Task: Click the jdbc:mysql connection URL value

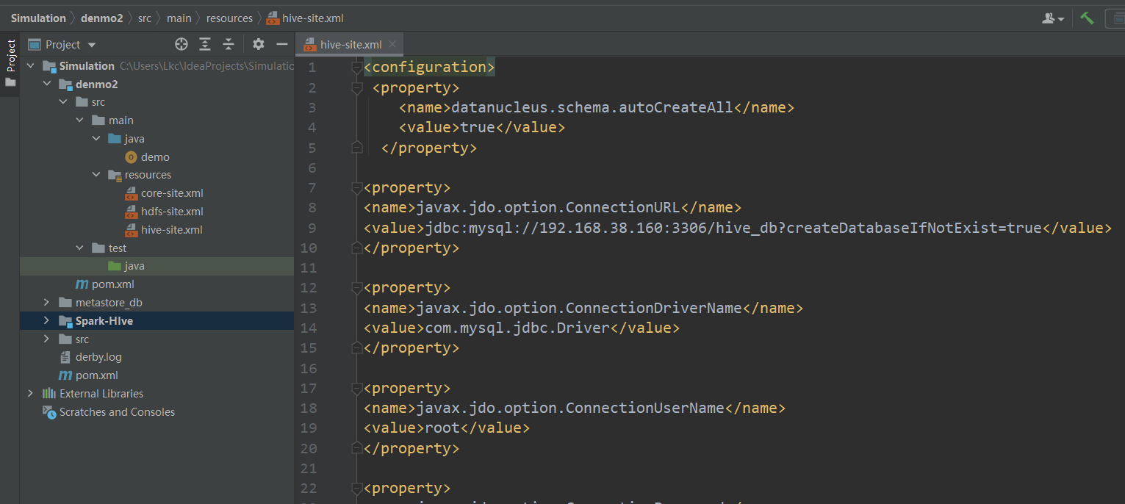Action: (x=733, y=228)
